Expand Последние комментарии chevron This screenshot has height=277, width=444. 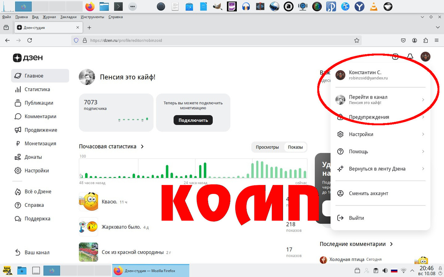pyautogui.click(x=391, y=244)
